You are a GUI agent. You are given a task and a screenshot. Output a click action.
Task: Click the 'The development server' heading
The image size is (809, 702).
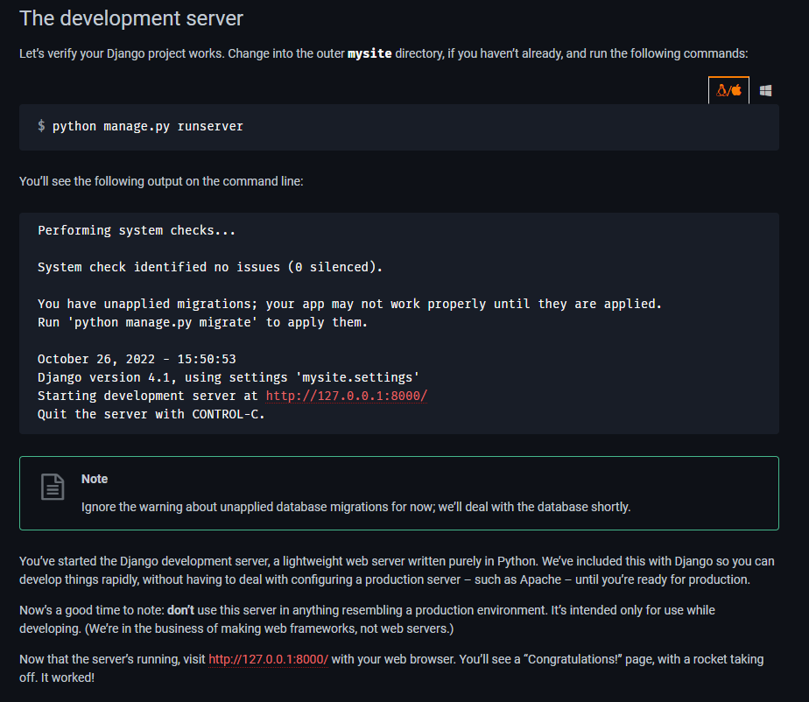pyautogui.click(x=131, y=18)
